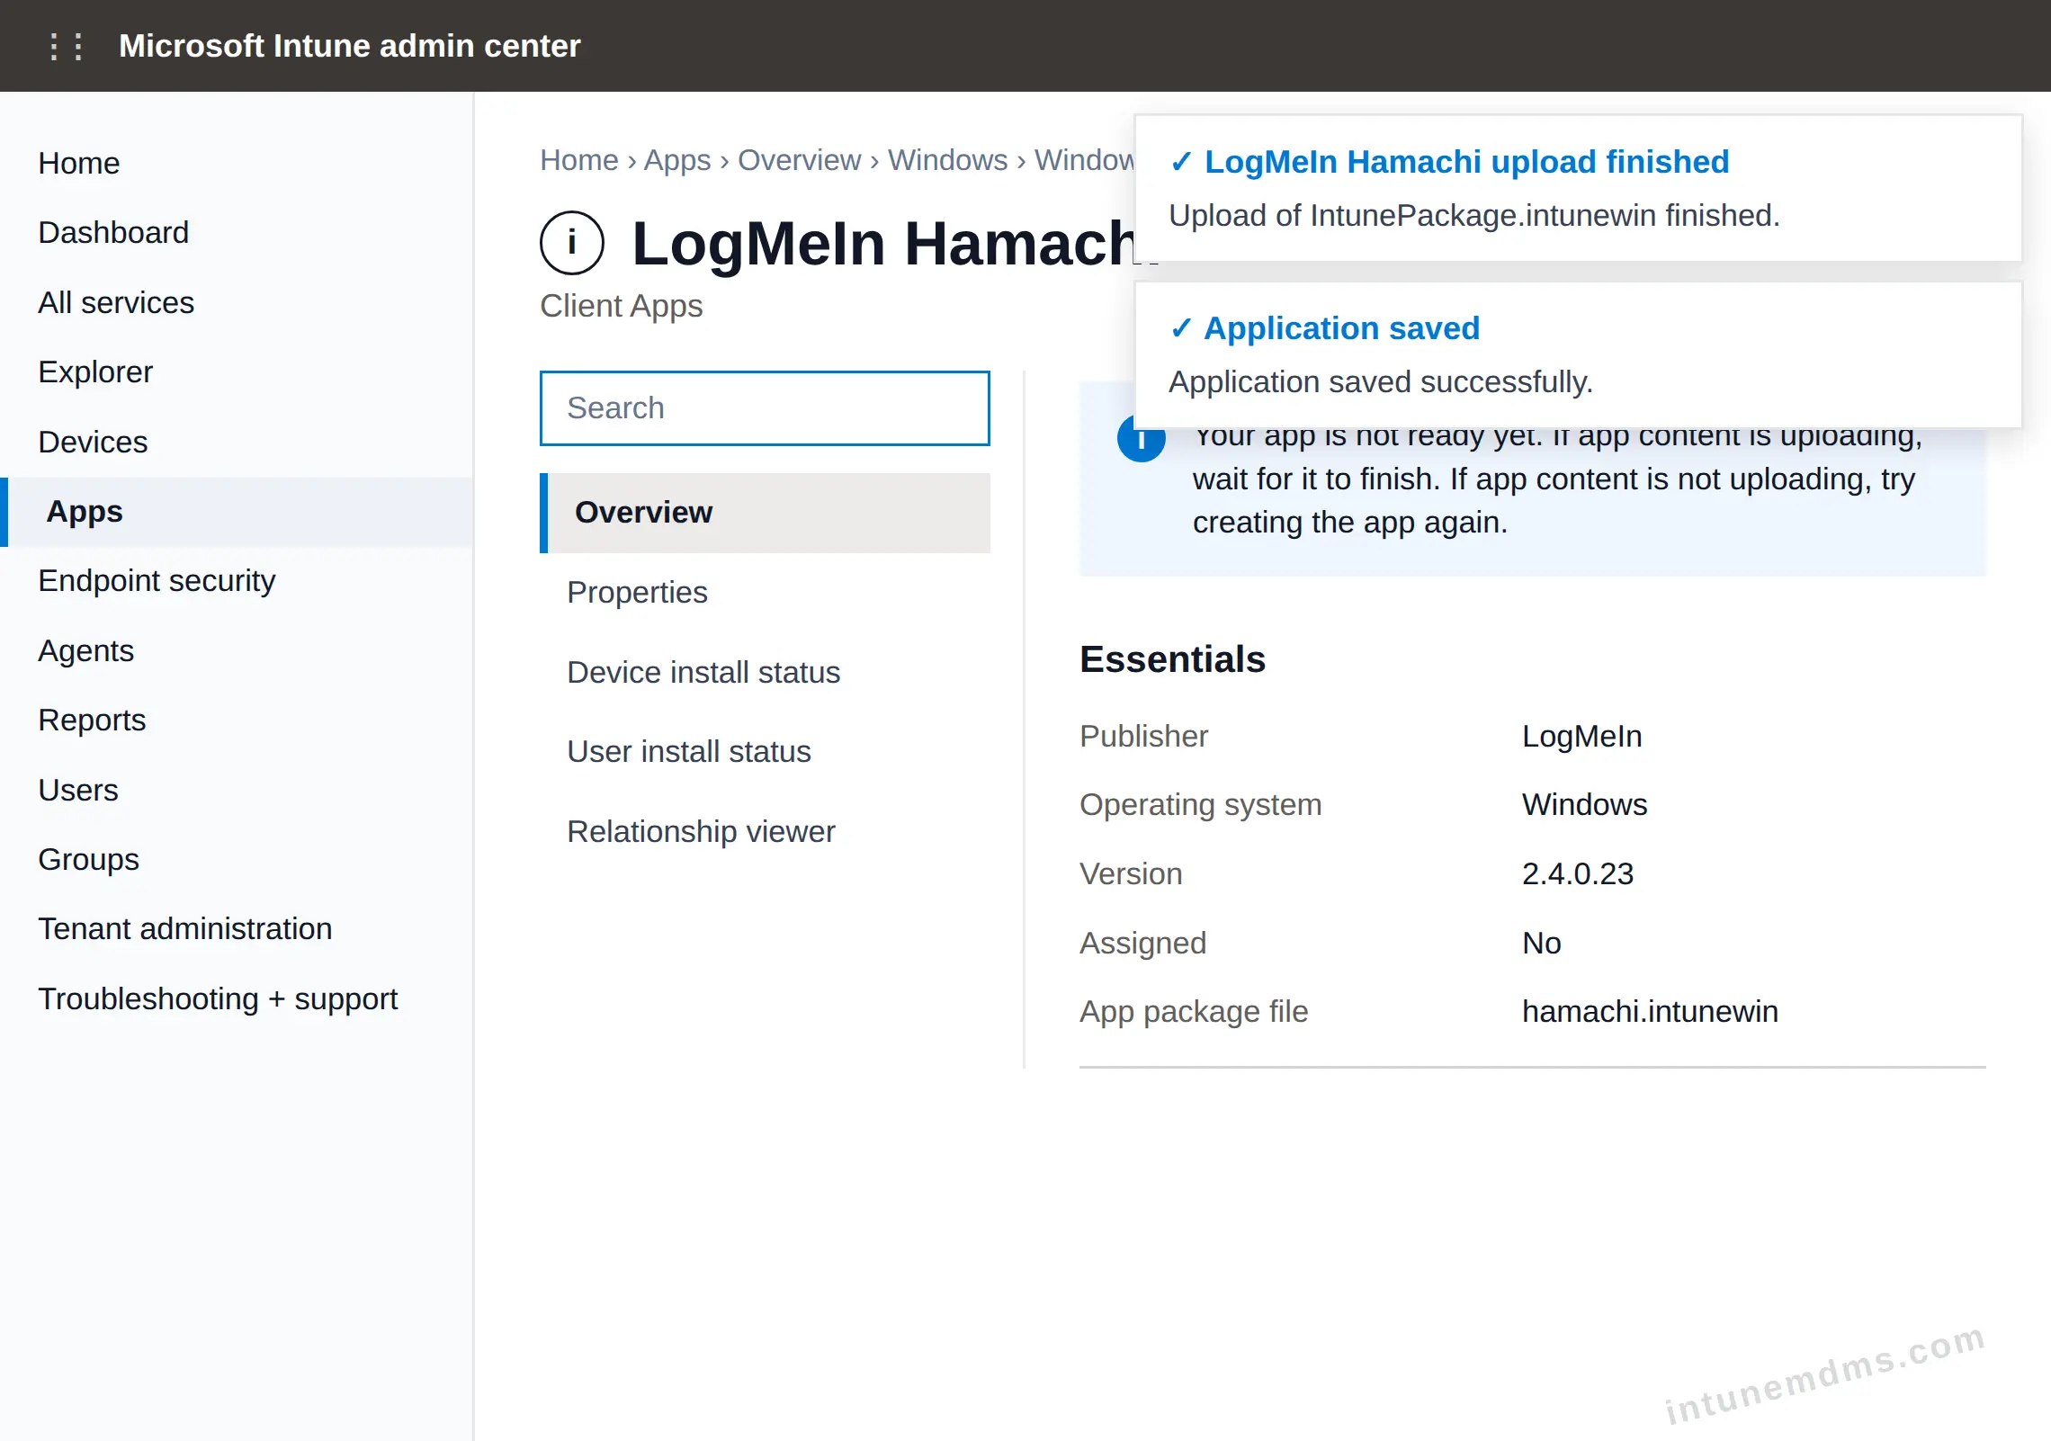2051x1441 pixels.
Task: Open Device install status
Action: pyautogui.click(x=765, y=672)
